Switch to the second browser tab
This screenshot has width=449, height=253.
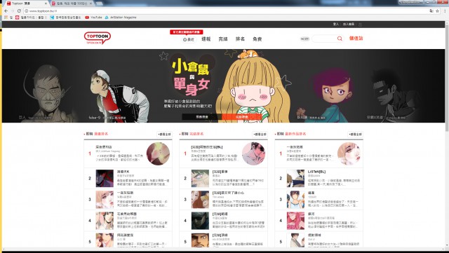pyautogui.click(x=72, y=4)
